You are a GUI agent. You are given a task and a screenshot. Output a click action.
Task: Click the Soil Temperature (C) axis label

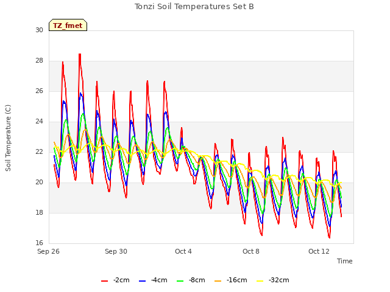tap(8, 138)
